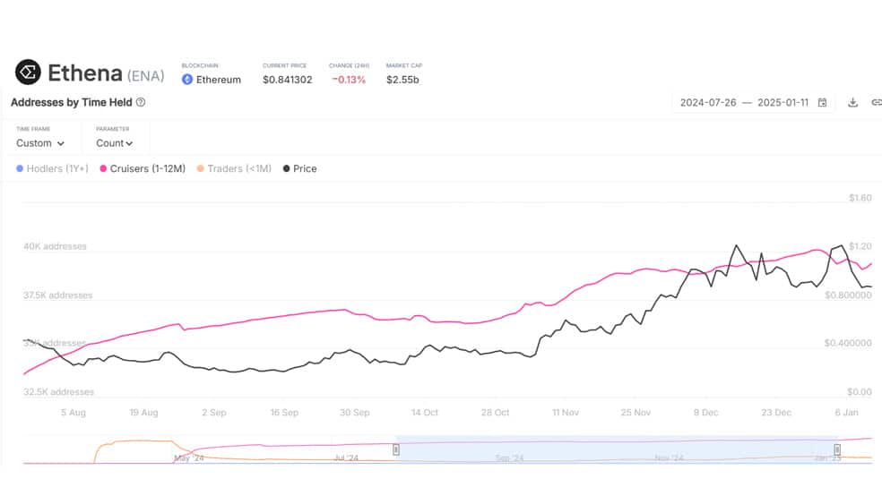Toggle Hodlers (1Y+) series visibility
The width and height of the screenshot is (882, 496).
tap(52, 168)
